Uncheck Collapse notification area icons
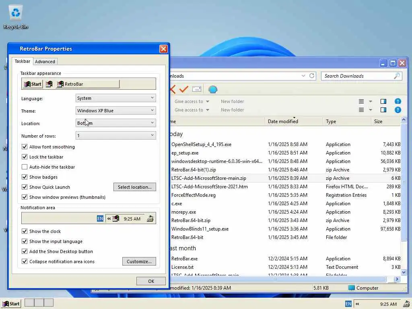Screen dimensions: 412x309 pyautogui.click(x=25, y=262)
